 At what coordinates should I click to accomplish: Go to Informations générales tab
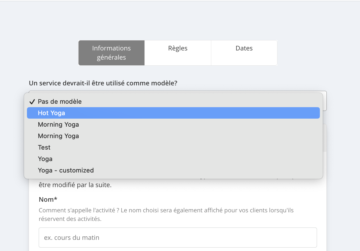(x=111, y=53)
